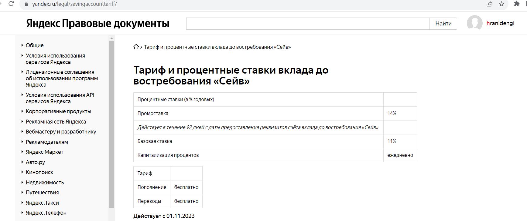The image size is (527, 221).
Task: Click the Яндекс Правовые документы logo
Action: tap(98, 23)
